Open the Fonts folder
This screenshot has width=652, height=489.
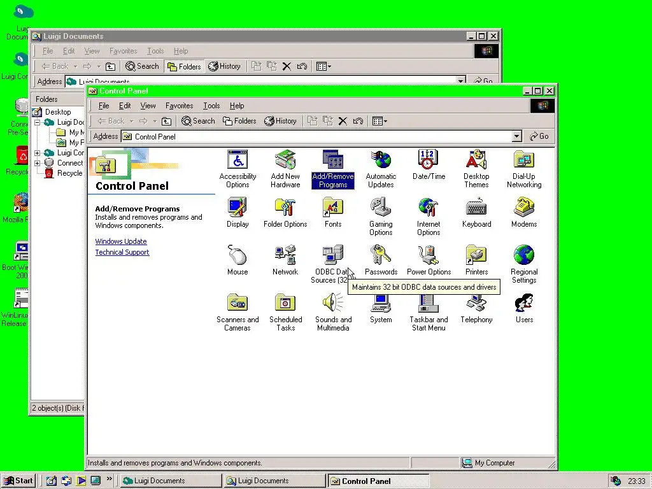coord(332,213)
